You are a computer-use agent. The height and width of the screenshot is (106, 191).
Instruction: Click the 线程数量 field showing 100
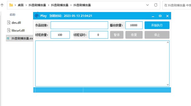60,35
